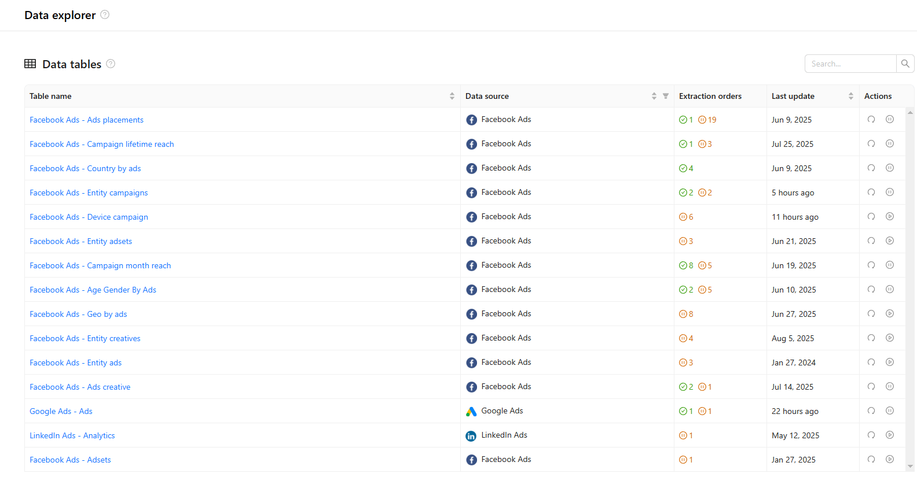Refresh the Facebook Ads - Adsets table

click(871, 459)
